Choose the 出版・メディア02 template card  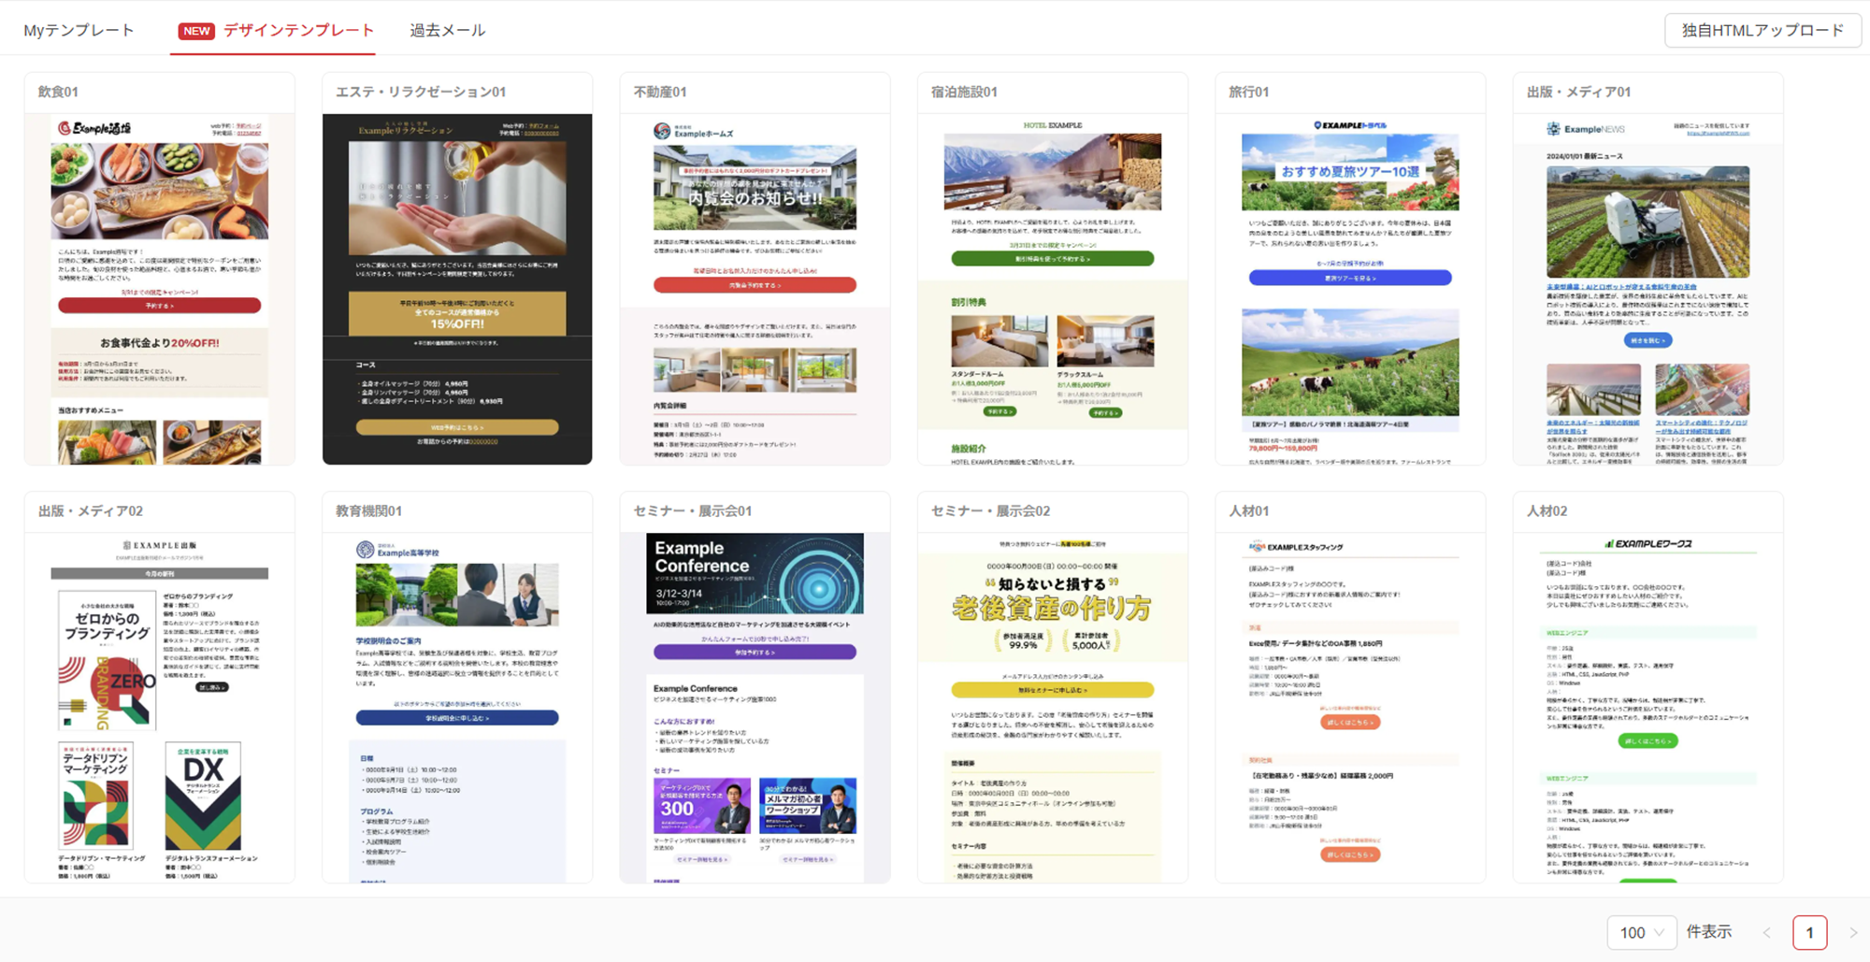pos(159,707)
